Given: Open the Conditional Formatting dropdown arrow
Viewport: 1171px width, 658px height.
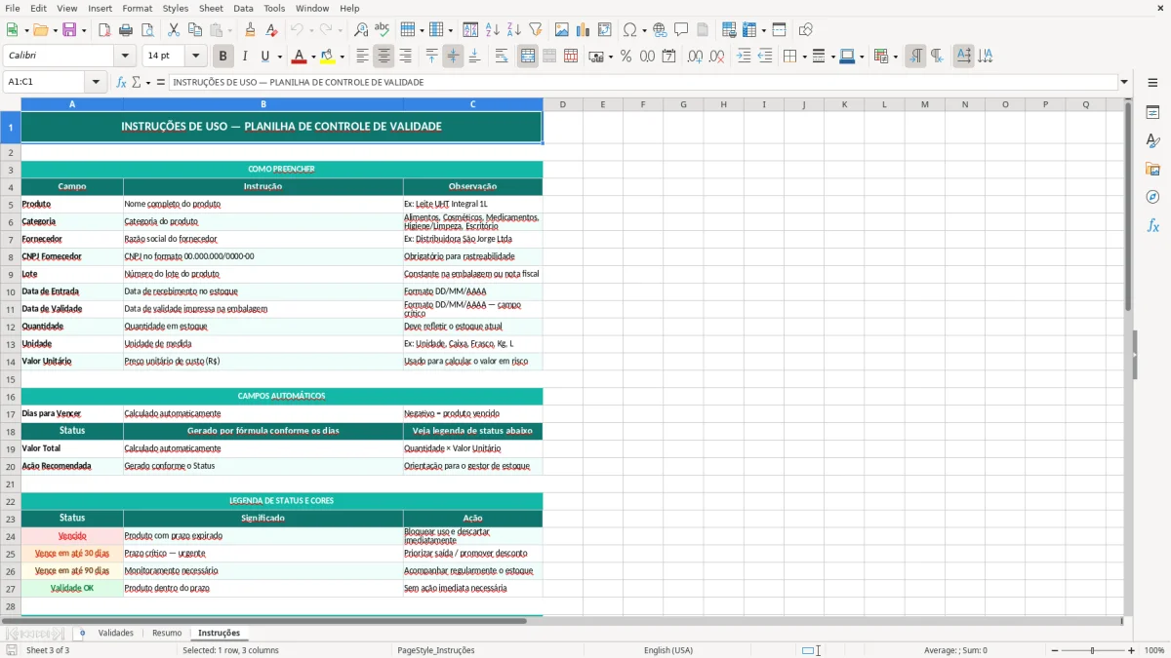Looking at the screenshot, I should point(895,57).
